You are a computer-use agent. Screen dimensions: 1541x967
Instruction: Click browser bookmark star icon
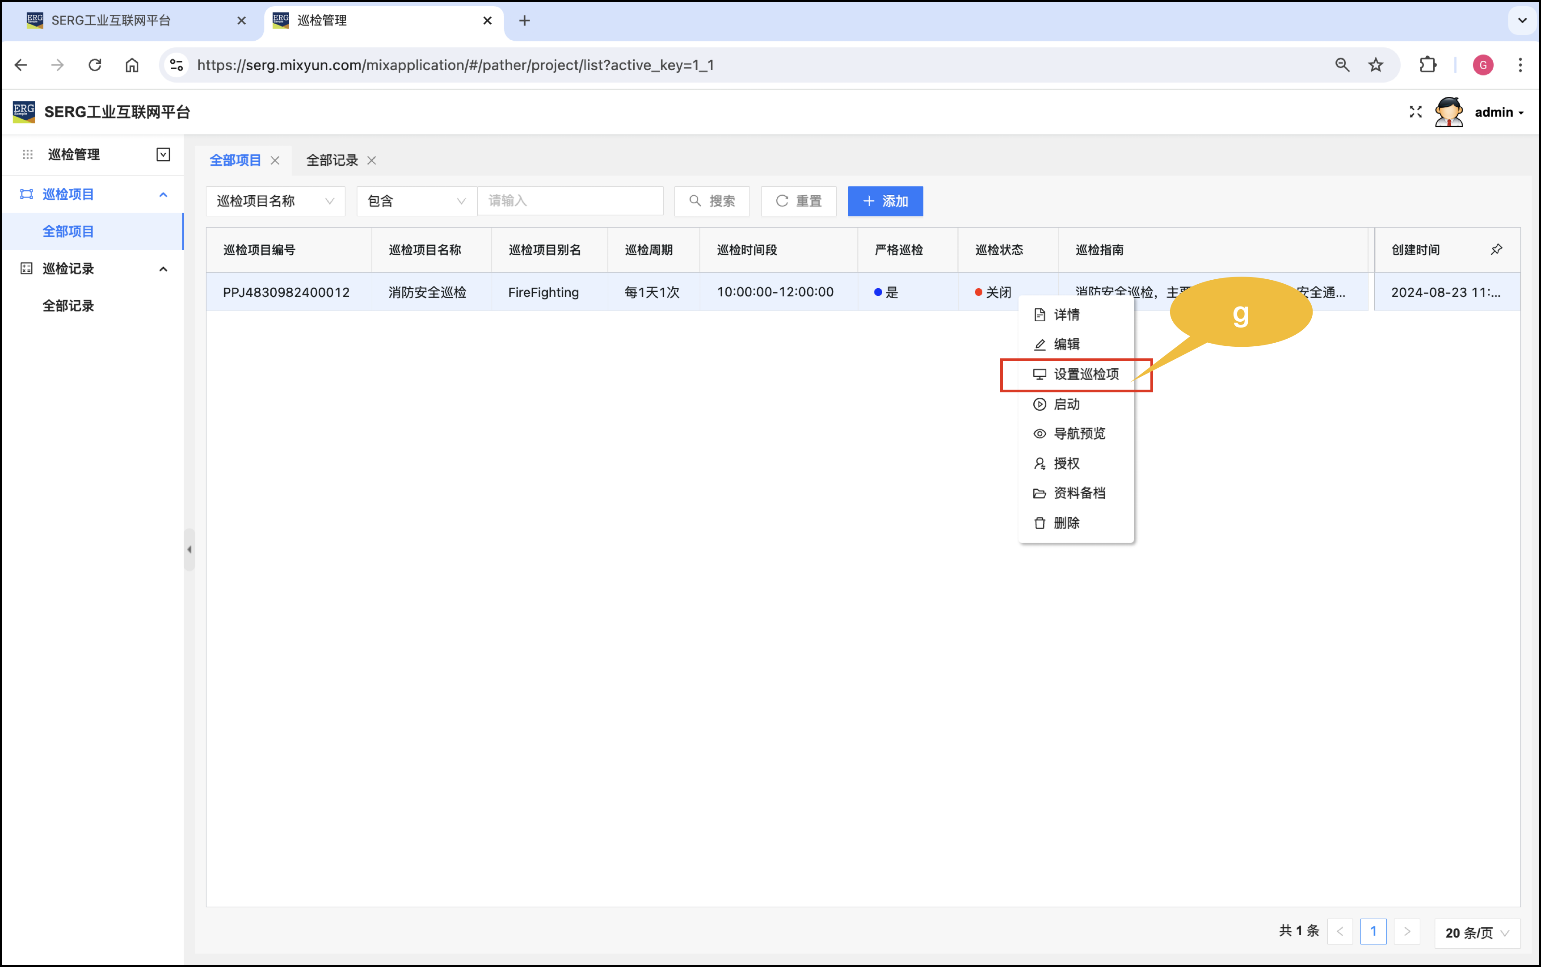(x=1375, y=65)
